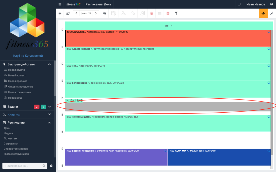Open the февр. 14 date picker
Image resolution: width=276 pixels, height=172 pixels.
[x=86, y=13]
